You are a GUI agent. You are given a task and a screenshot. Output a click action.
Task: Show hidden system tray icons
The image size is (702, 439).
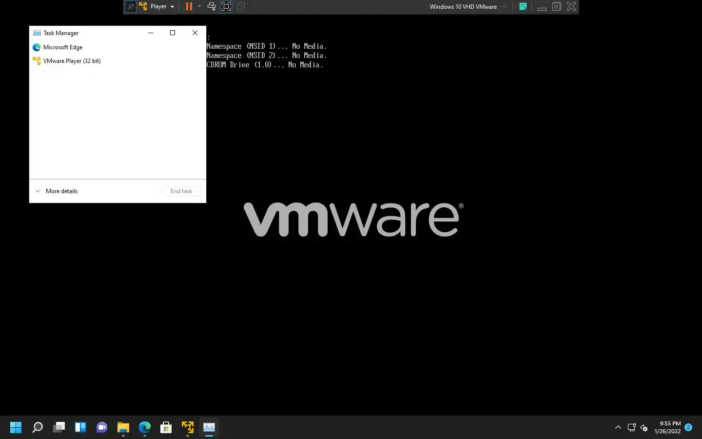click(618, 428)
